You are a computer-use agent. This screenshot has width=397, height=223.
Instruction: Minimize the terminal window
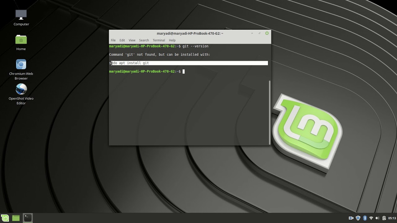coord(252,33)
